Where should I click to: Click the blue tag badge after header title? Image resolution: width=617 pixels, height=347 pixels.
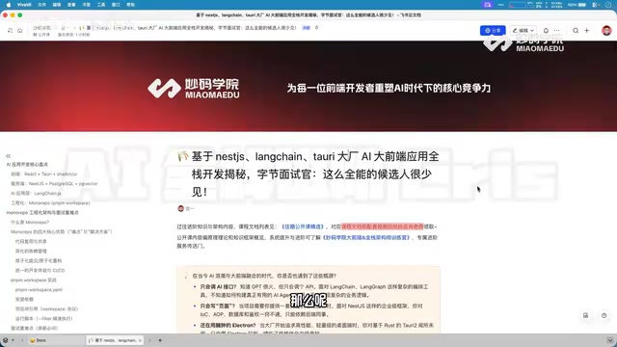point(307,28)
